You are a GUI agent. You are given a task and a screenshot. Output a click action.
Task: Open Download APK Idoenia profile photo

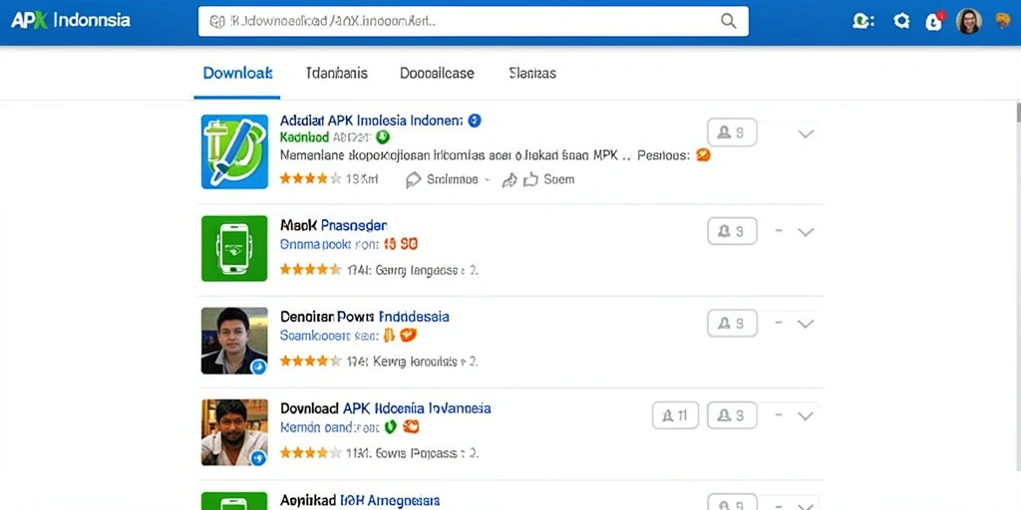[234, 432]
